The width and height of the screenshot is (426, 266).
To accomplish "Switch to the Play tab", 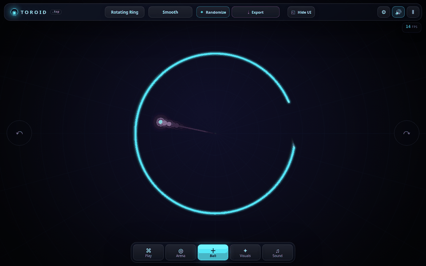I will 148,252.
